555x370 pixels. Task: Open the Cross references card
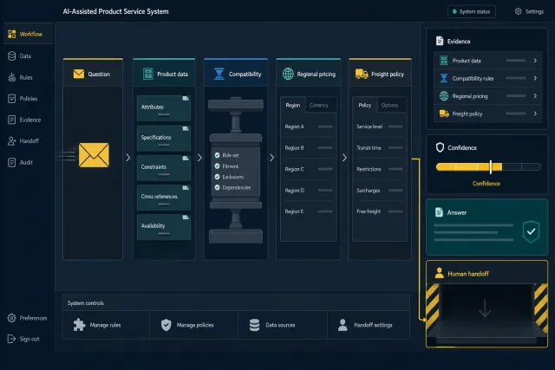pos(164,198)
